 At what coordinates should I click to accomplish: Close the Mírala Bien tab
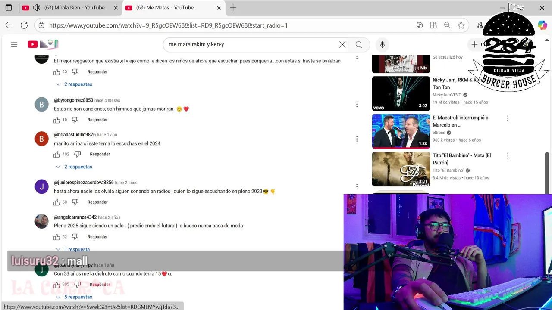coord(116,8)
